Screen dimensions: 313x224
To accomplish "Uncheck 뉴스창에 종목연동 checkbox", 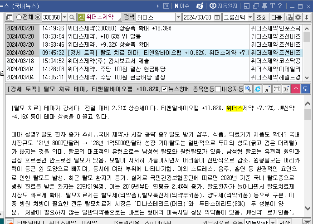I will click(x=164, y=89).
